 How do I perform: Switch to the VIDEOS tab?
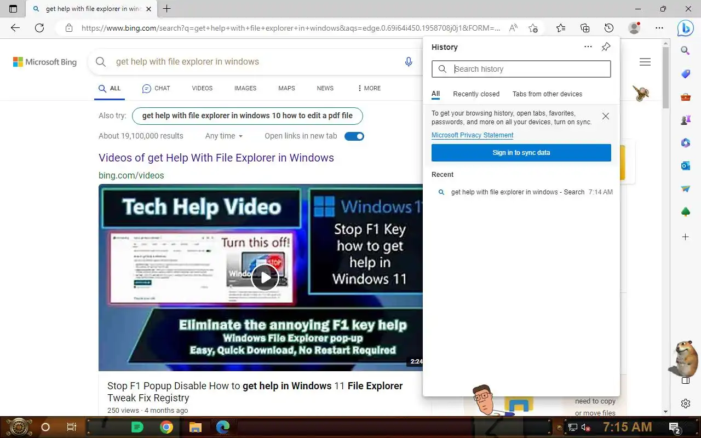(202, 88)
